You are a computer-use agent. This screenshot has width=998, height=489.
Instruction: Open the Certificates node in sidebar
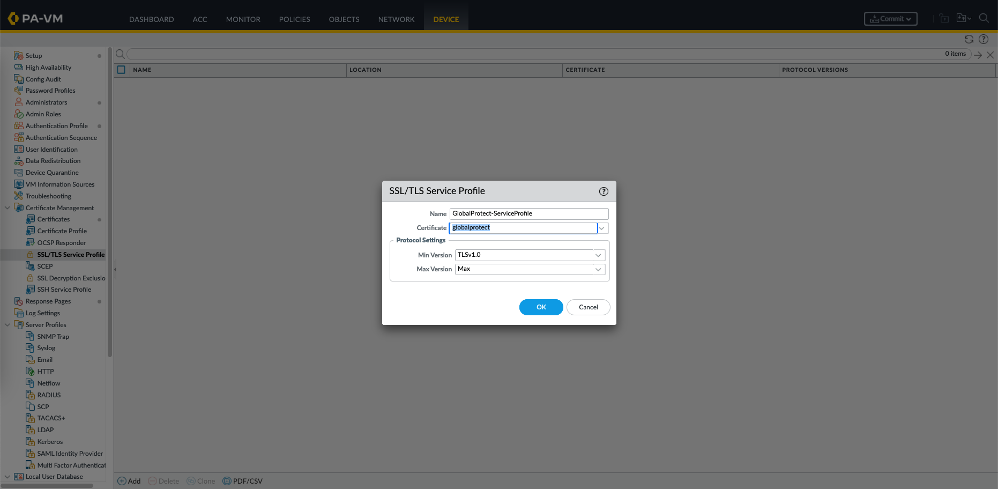coord(54,219)
